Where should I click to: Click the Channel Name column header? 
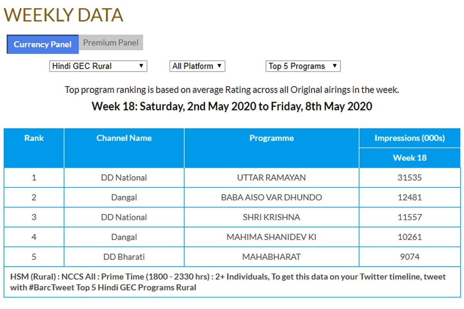(124, 138)
